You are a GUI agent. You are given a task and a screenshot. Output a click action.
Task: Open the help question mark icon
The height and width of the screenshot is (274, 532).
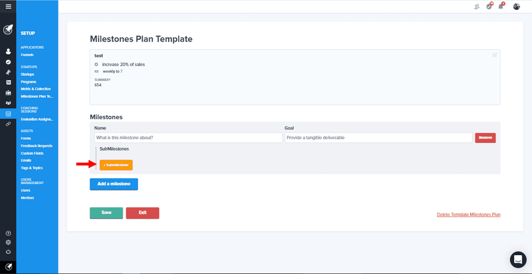8,233
